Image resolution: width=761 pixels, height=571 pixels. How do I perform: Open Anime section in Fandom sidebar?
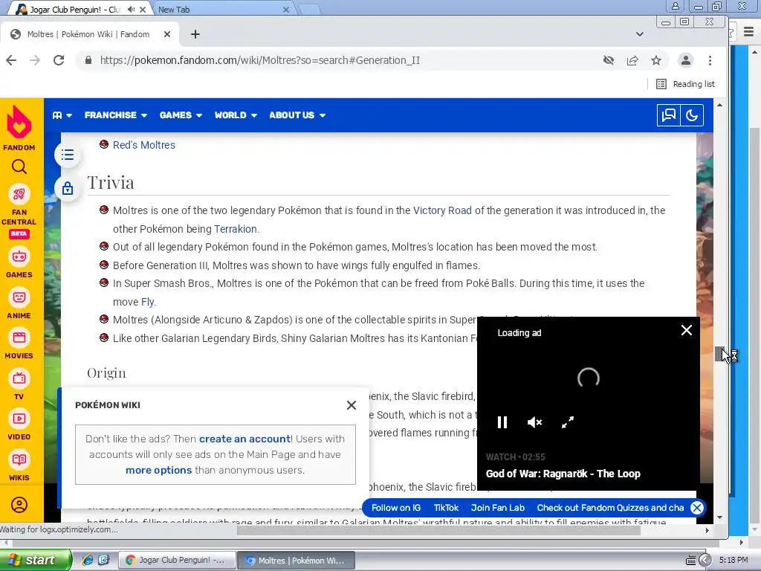tap(19, 303)
